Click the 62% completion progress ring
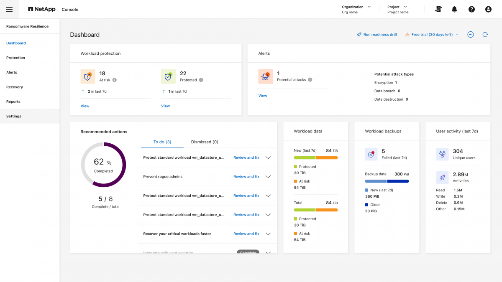 click(x=104, y=165)
